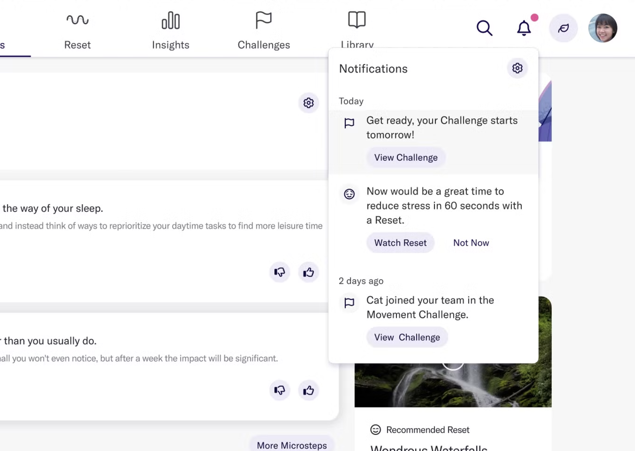Viewport: 635px width, 451px height.
Task: Click flag icon of 'Challenge starts tomorrow' notification
Action: coord(349,123)
